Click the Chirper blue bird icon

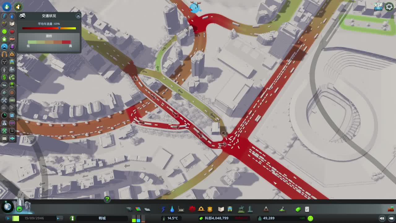pyautogui.click(x=195, y=7)
